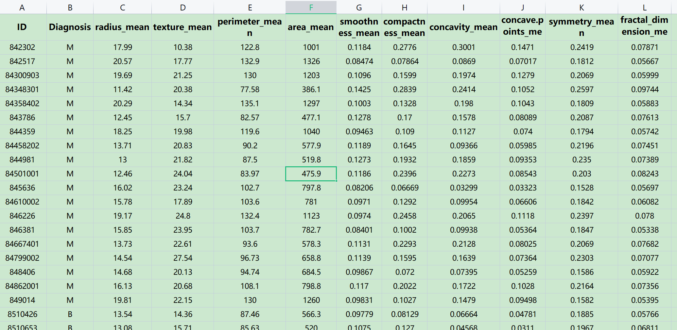This screenshot has width=677, height=330.
Task: Click the ID header cell
Action: [22, 27]
